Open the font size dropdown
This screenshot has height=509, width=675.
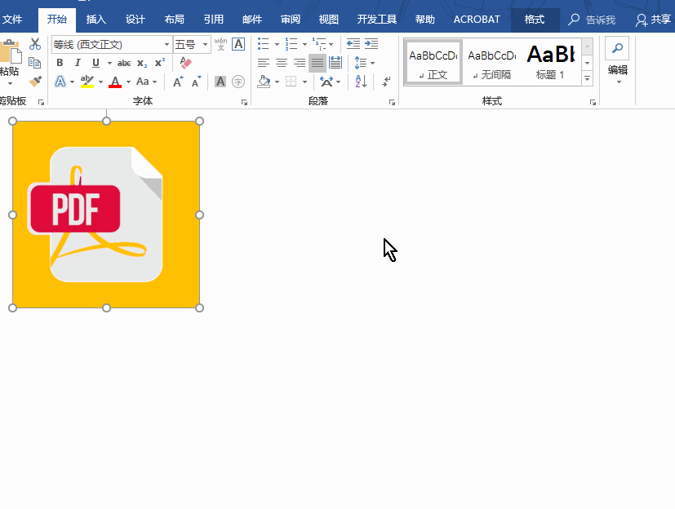pyautogui.click(x=206, y=44)
